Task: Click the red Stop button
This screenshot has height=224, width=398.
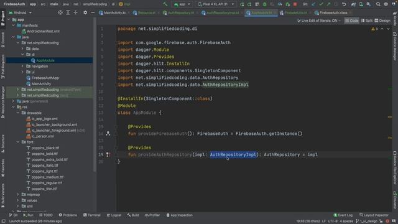Action: tap(295, 4)
